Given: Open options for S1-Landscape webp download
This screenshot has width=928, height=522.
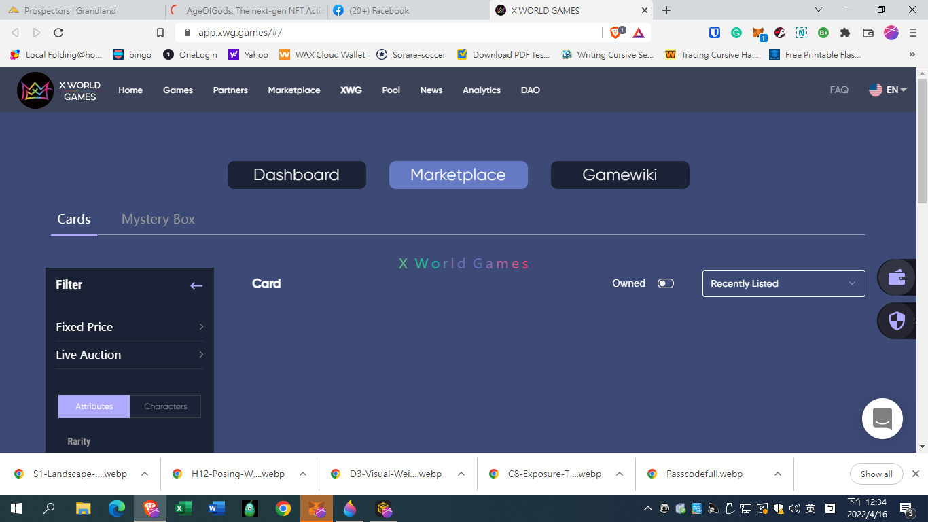Looking at the screenshot, I should pyautogui.click(x=145, y=474).
